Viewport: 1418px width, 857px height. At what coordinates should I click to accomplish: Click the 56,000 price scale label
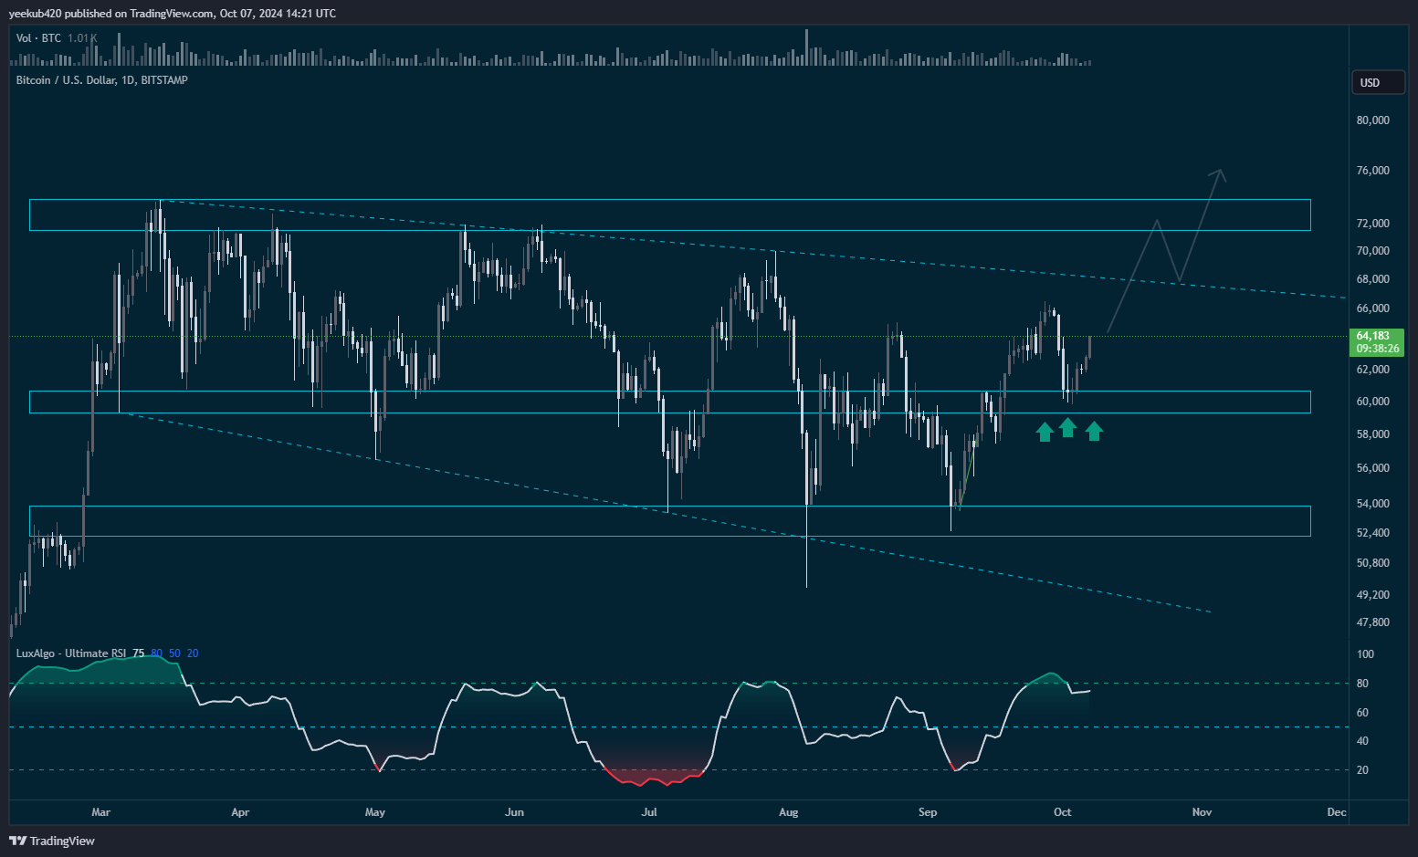point(1372,468)
